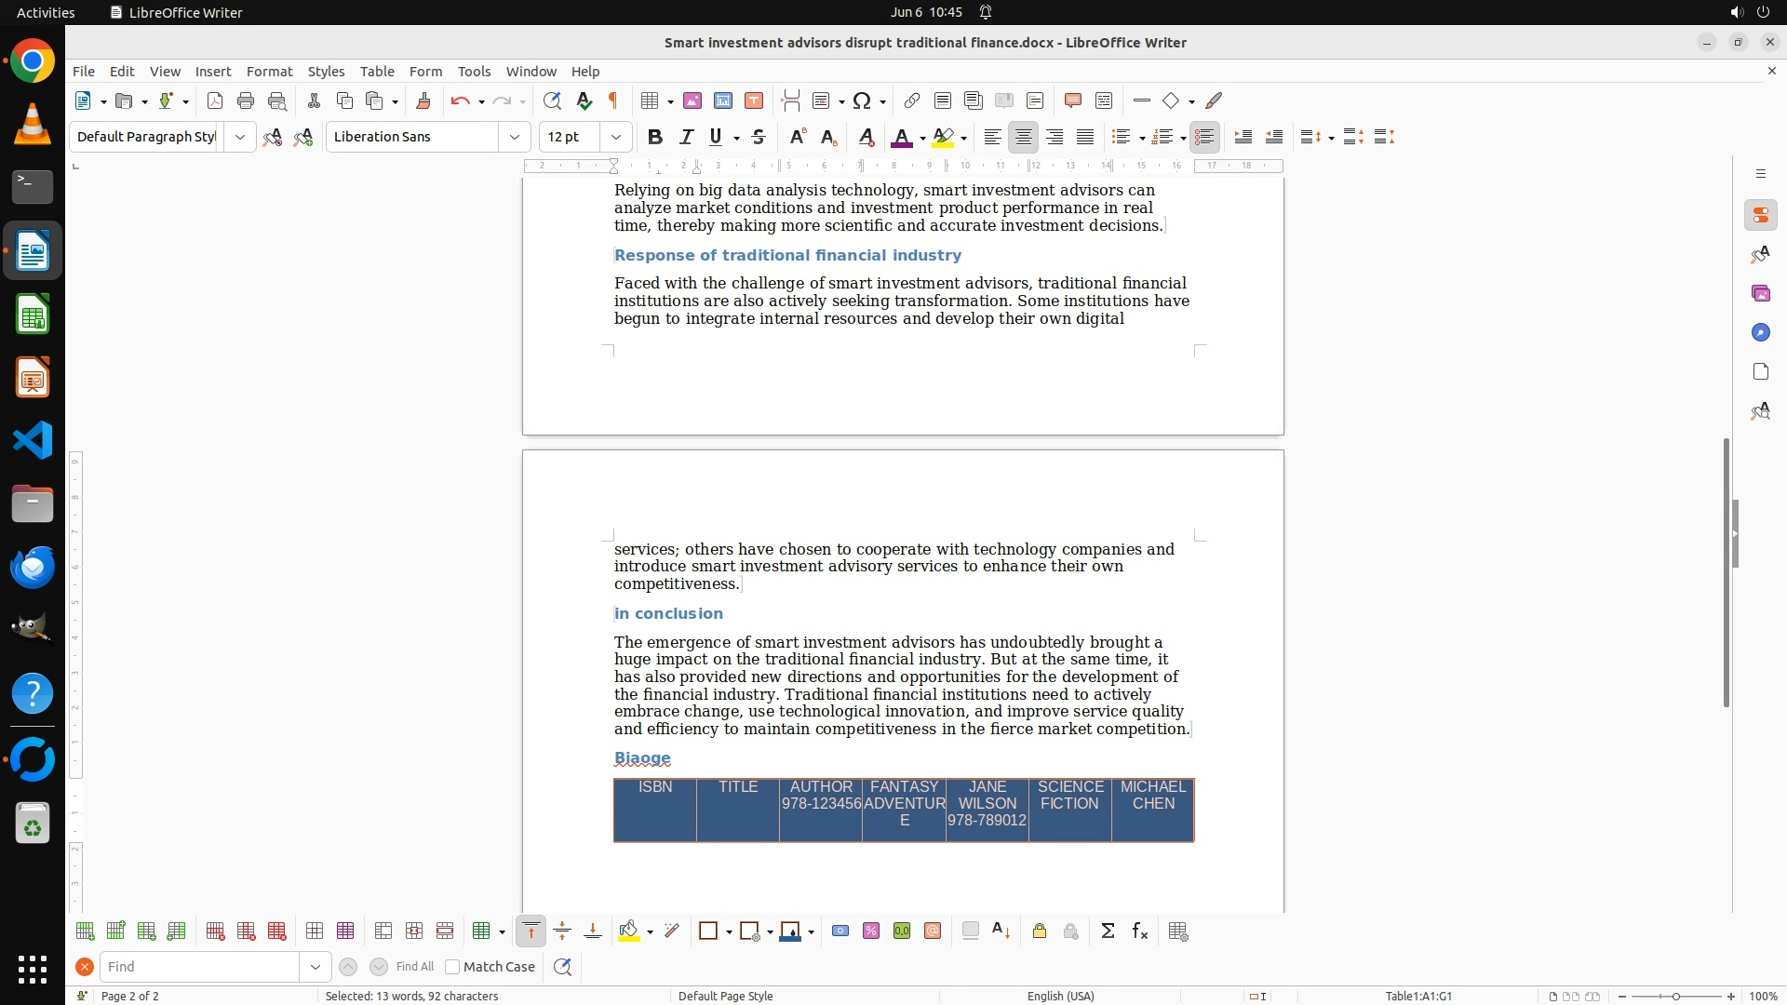
Task: Click the Sum formula icon in table toolbar
Action: (1108, 931)
